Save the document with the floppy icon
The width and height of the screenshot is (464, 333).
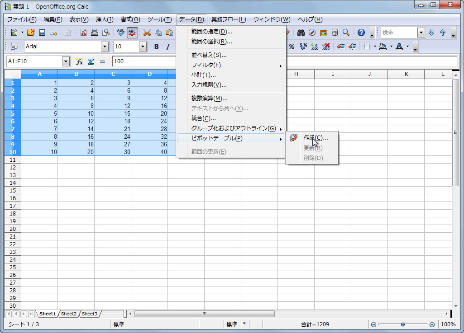(42, 33)
